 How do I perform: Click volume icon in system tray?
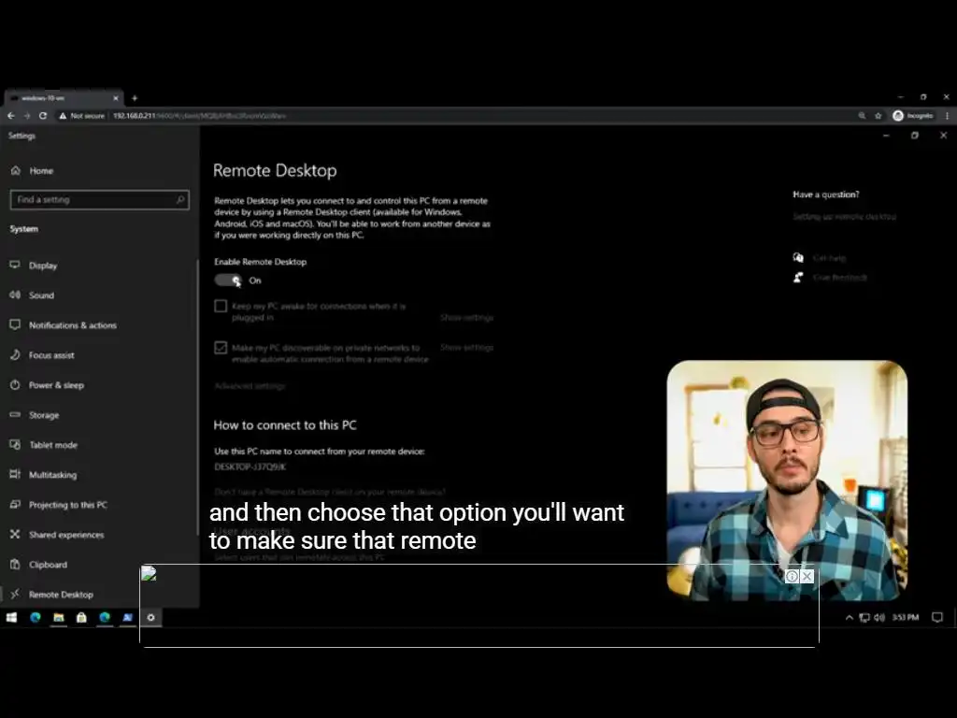click(878, 617)
